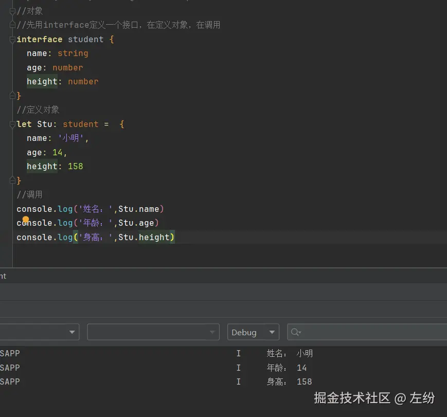The image size is (447, 417).
Task: Click the search magnifier icon
Action: coord(296,332)
